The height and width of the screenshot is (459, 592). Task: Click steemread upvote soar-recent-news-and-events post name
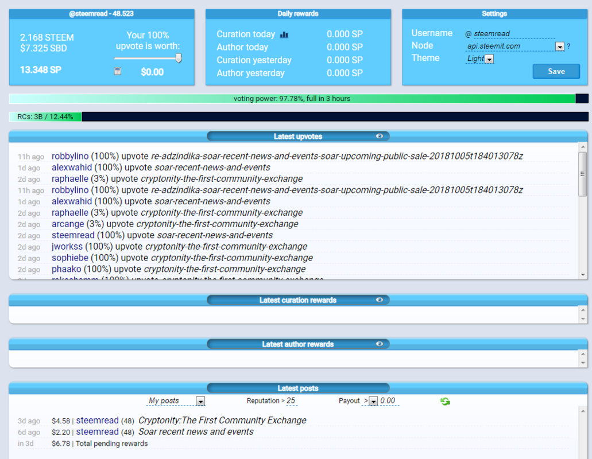click(x=215, y=235)
